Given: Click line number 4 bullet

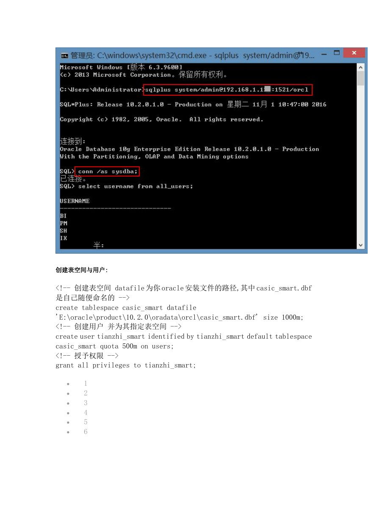Looking at the screenshot, I should [x=86, y=412].
